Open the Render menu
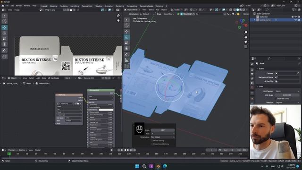 (x=19, y=6)
